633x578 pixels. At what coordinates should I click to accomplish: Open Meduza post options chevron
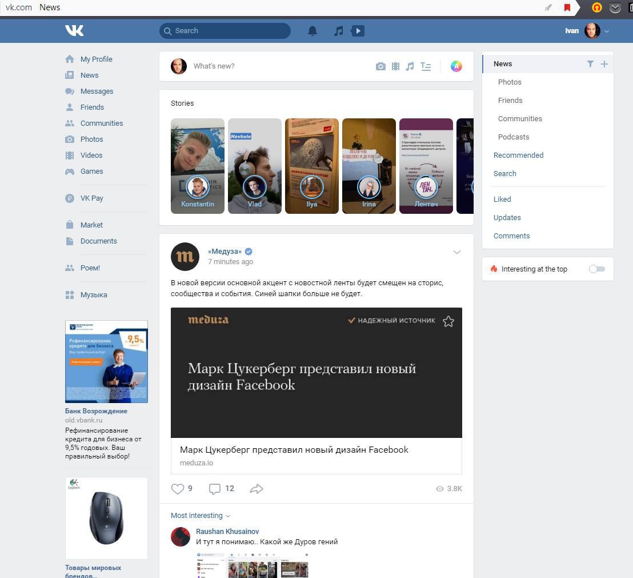click(456, 252)
